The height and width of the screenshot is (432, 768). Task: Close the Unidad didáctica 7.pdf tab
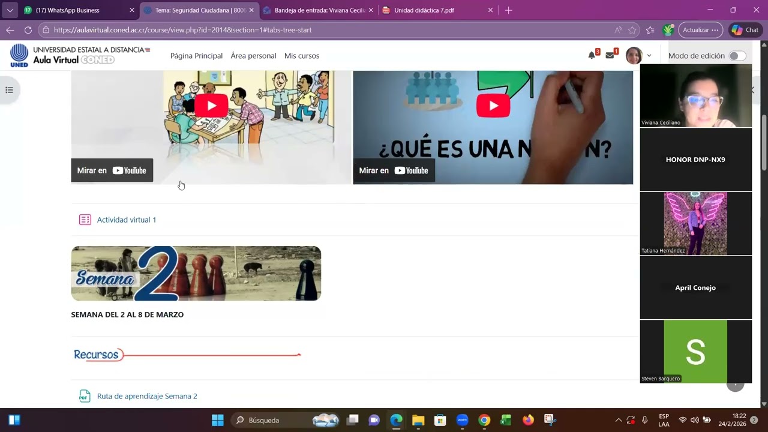pyautogui.click(x=490, y=10)
